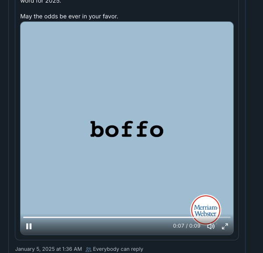This screenshot has height=253, width=263.
Task: Click the Everybody can reply label
Action: (x=118, y=249)
